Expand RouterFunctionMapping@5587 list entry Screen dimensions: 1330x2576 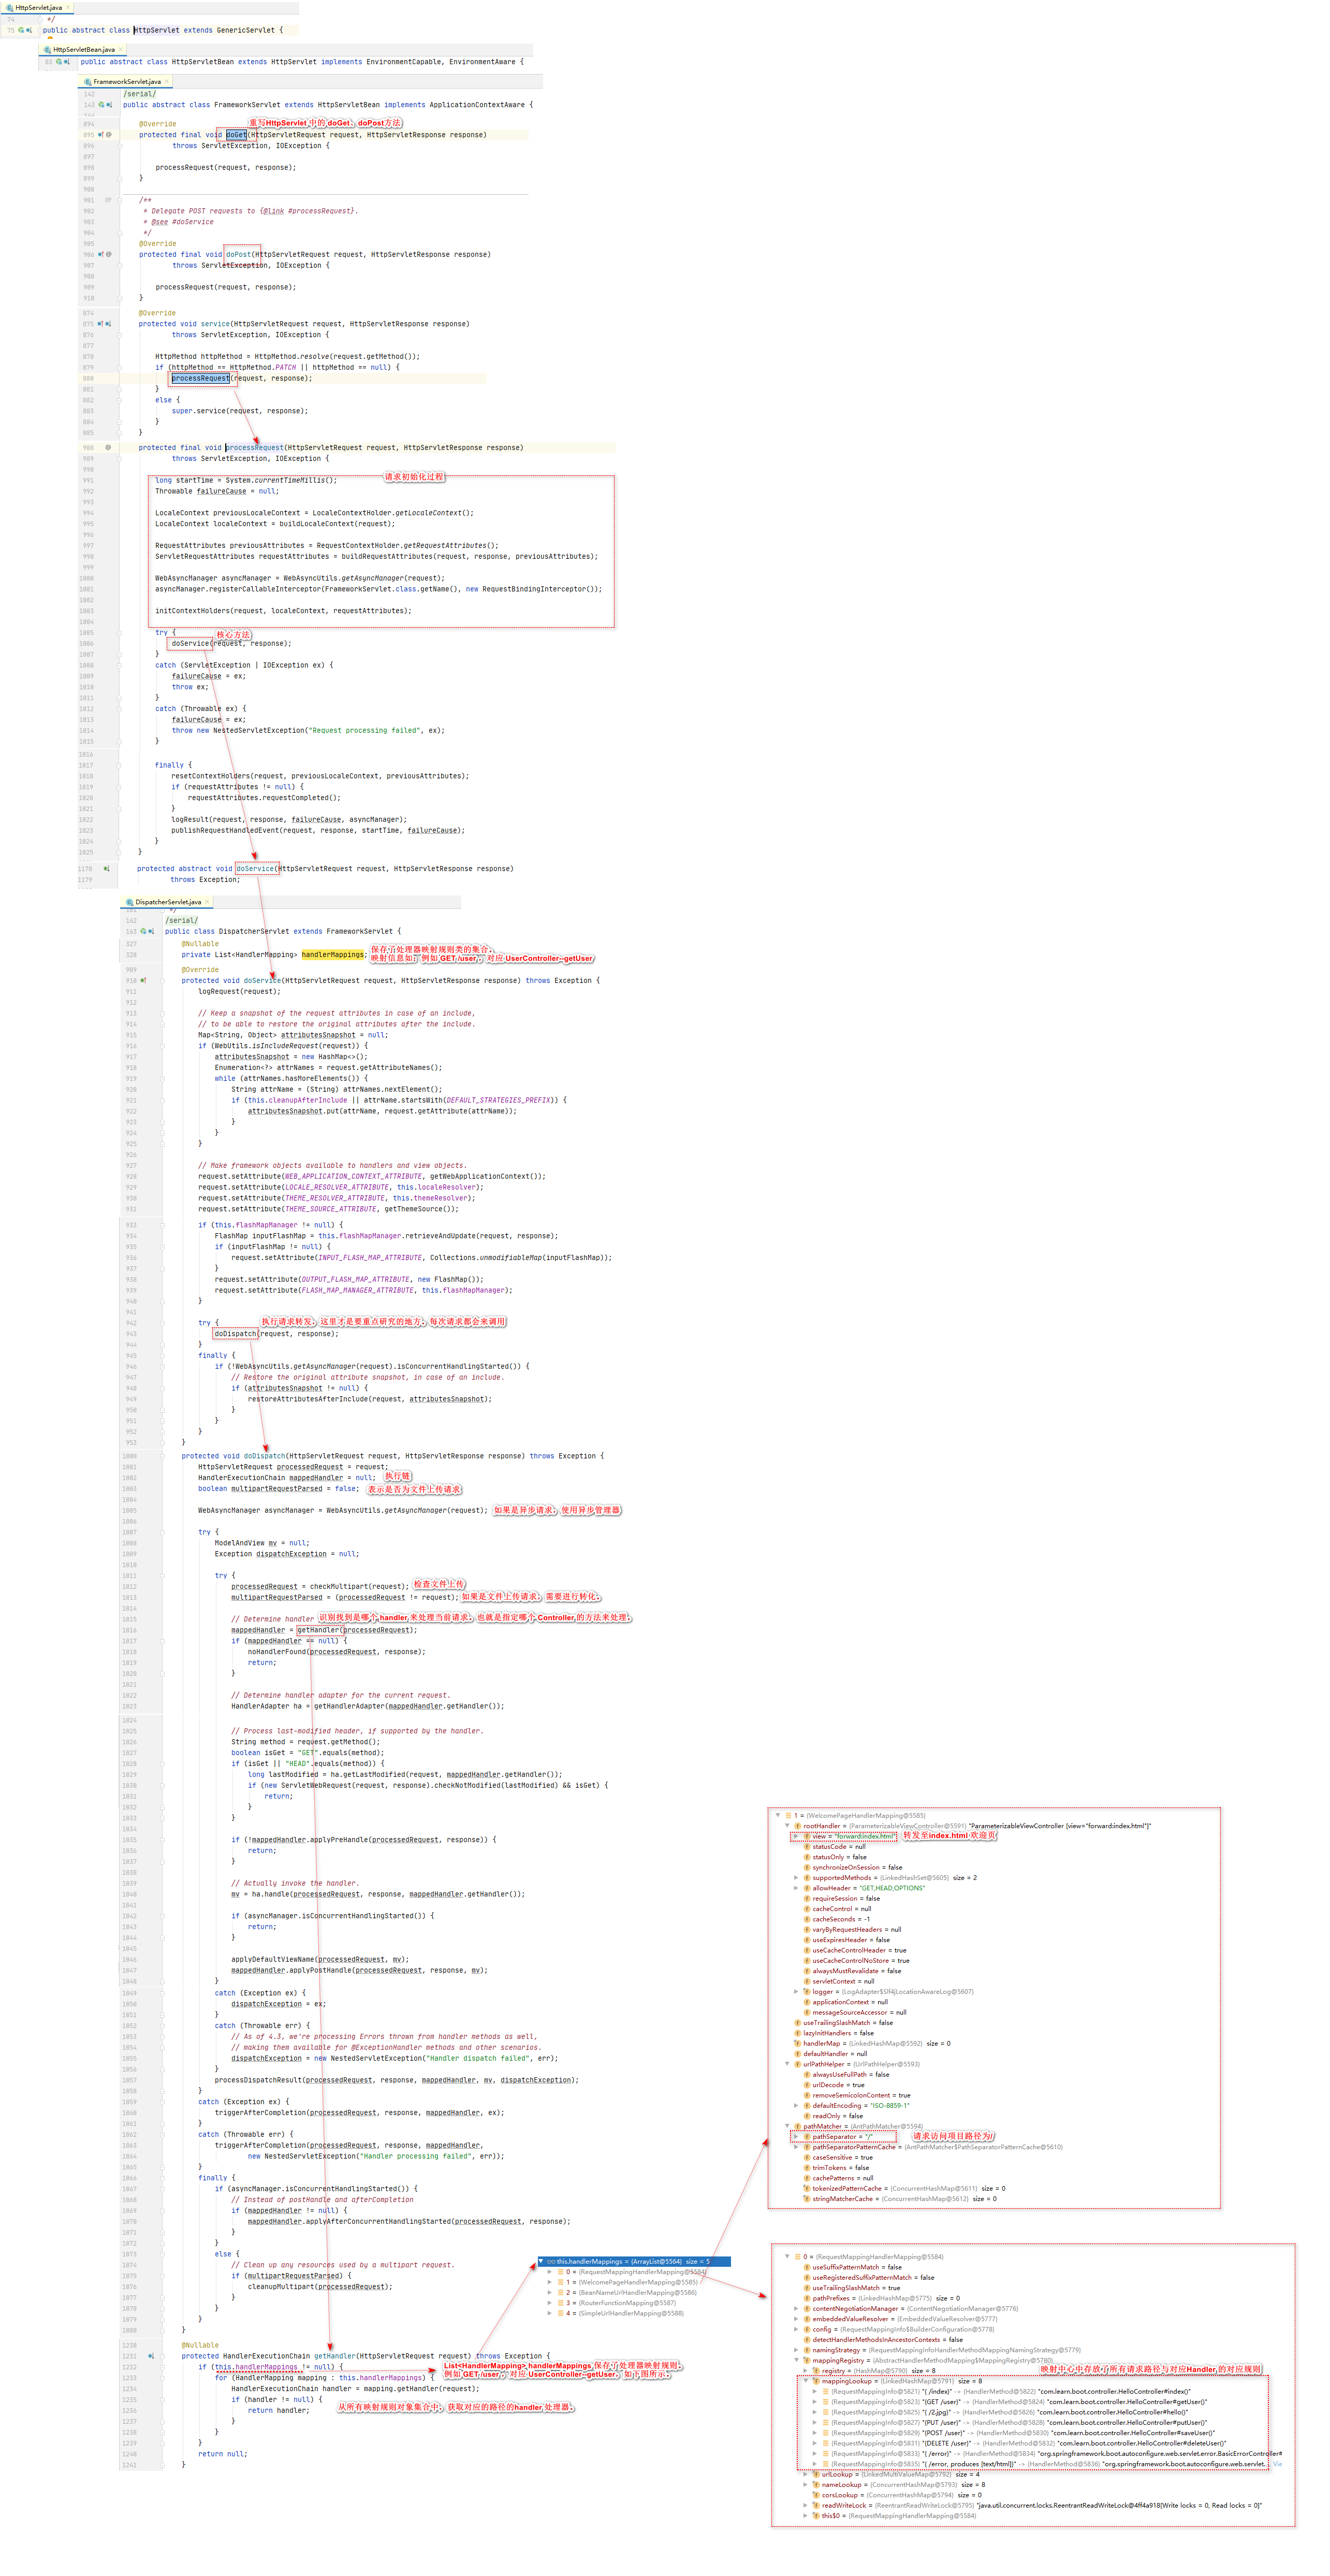[549, 2303]
